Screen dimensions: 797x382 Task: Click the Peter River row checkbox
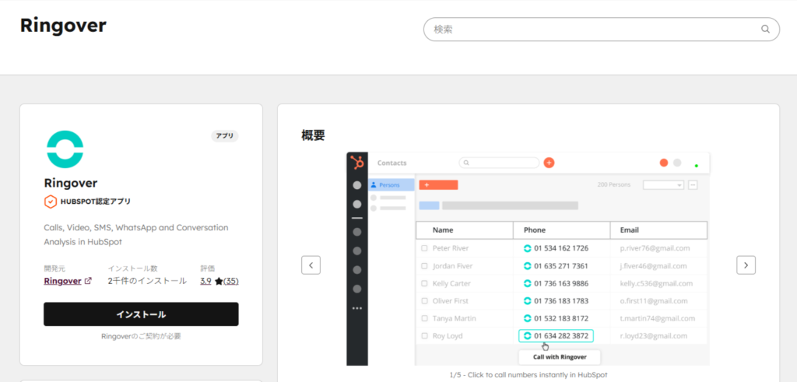424,248
